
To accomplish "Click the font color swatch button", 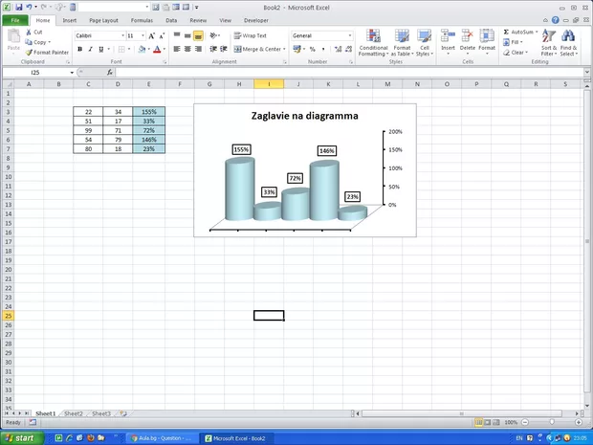I will click(160, 49).
